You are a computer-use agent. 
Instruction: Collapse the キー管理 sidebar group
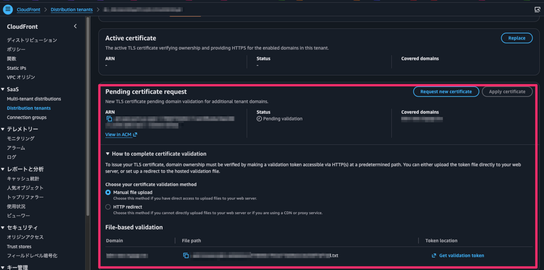click(3, 267)
